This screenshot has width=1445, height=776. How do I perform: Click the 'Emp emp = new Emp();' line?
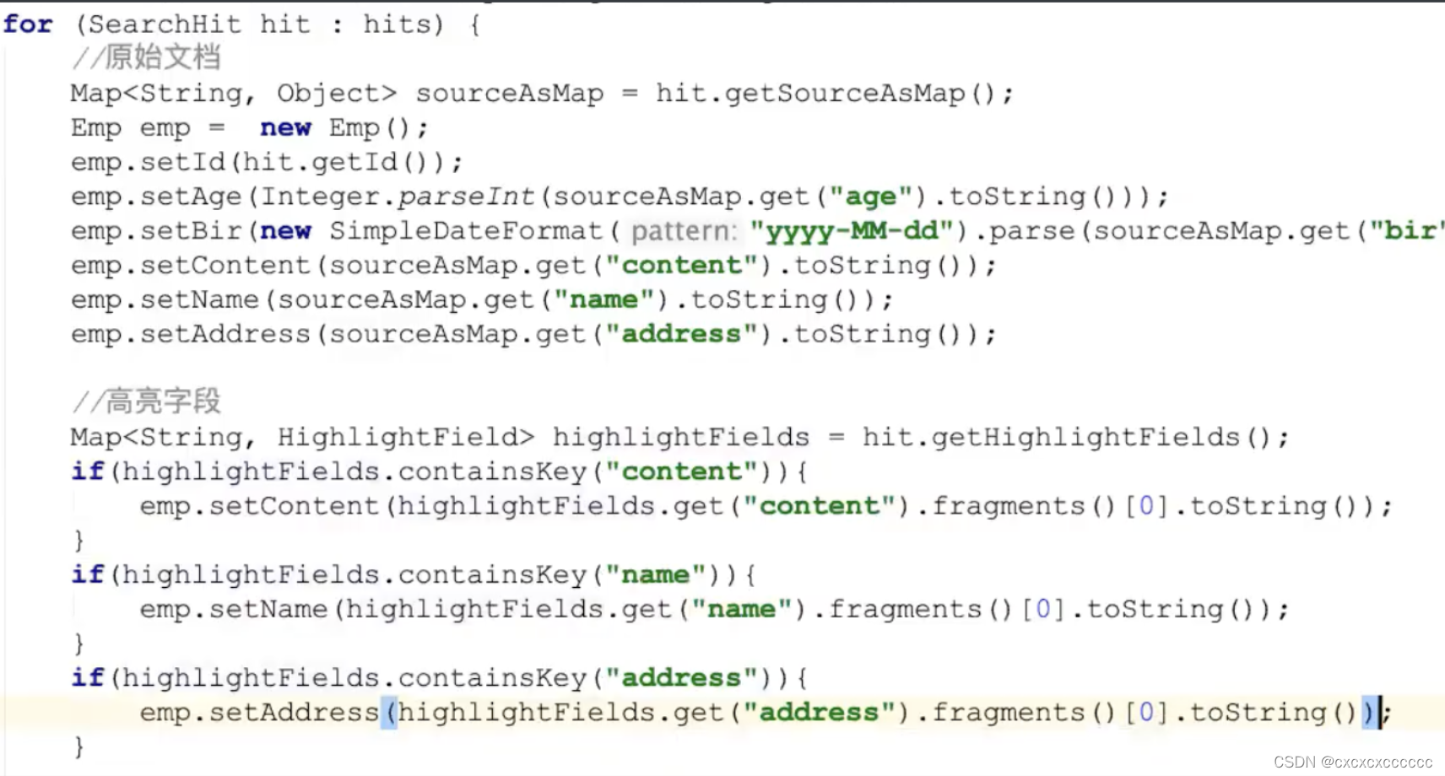click(250, 127)
